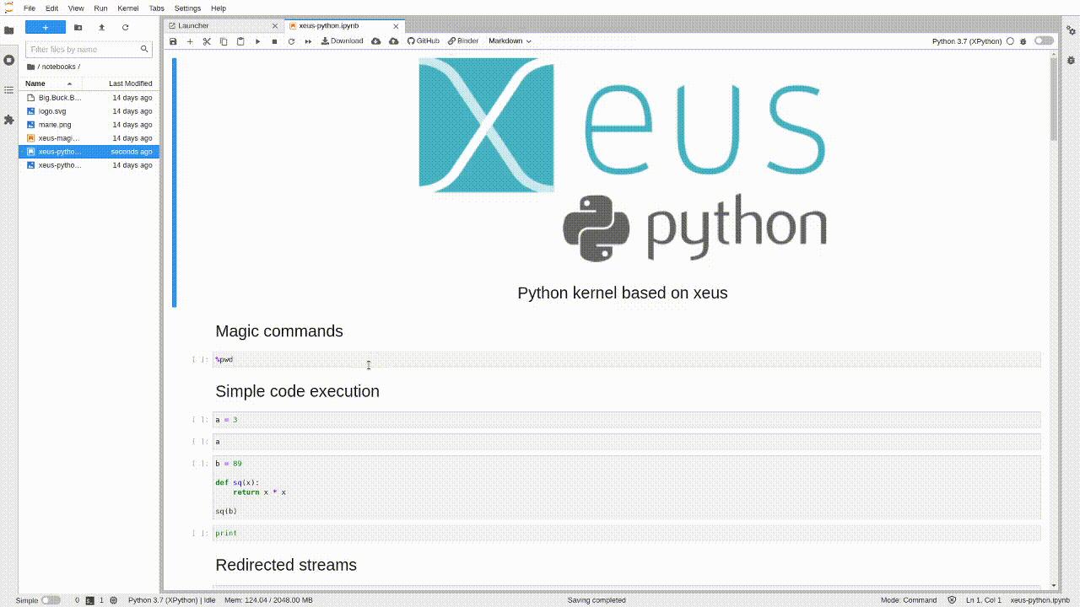Open the Markdown cell type dropdown
Viewport: 1080px width, 607px height.
pyautogui.click(x=510, y=41)
